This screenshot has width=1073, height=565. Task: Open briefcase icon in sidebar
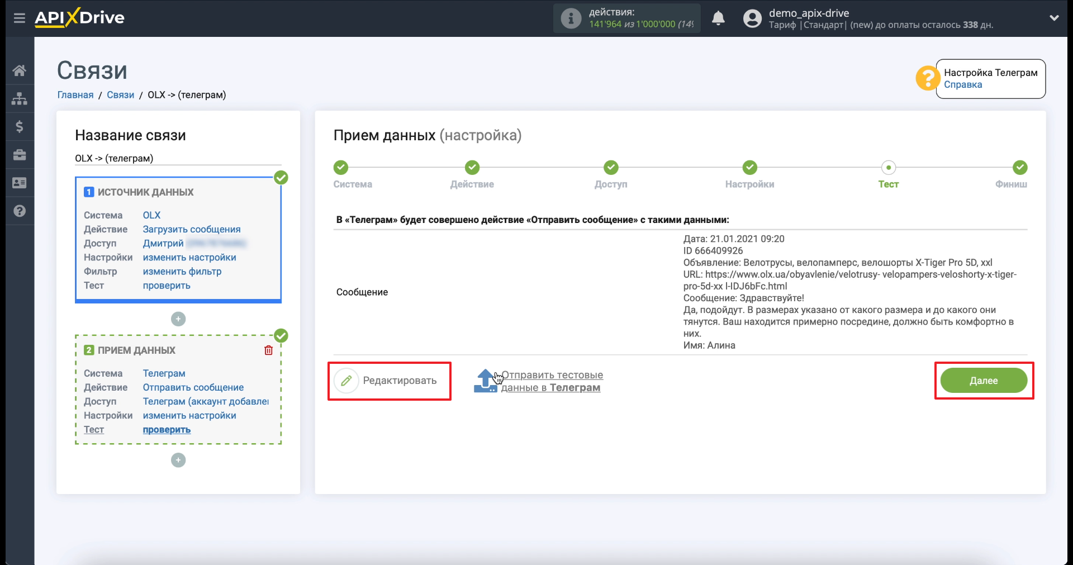coord(20,155)
